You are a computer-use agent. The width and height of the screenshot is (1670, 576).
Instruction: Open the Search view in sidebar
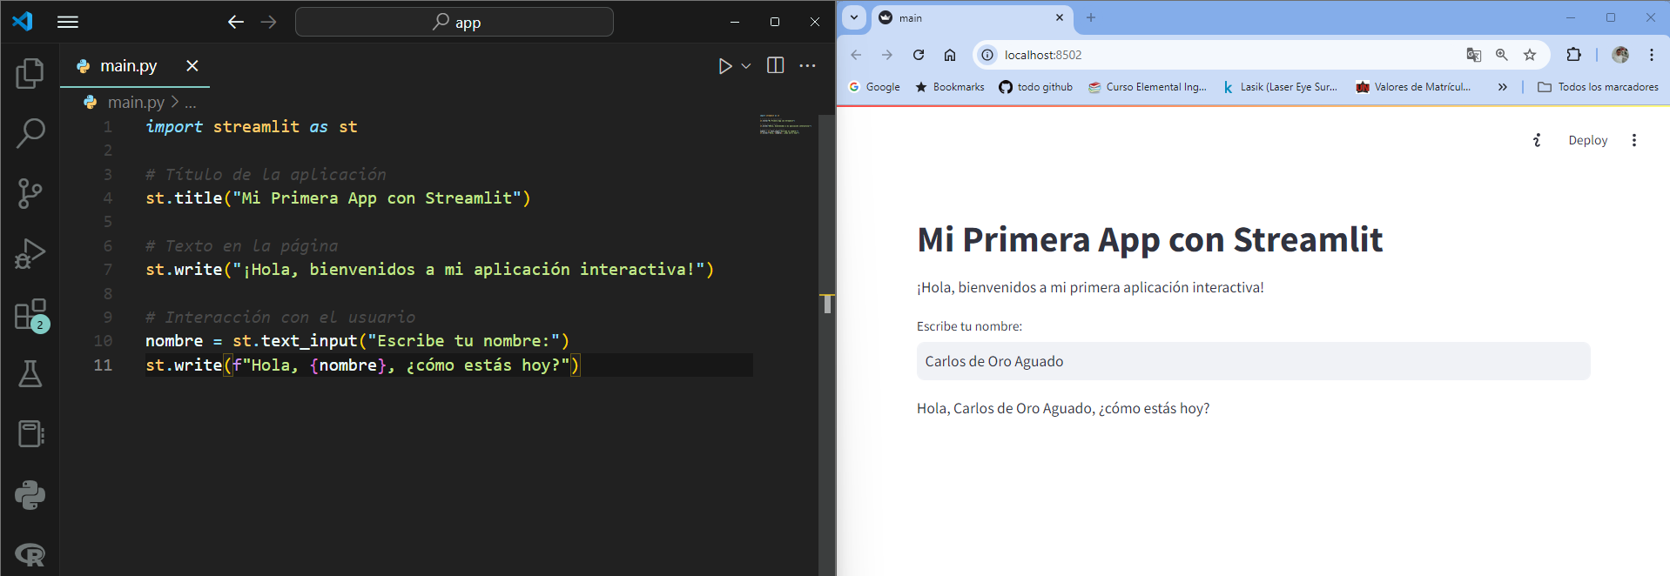[30, 133]
